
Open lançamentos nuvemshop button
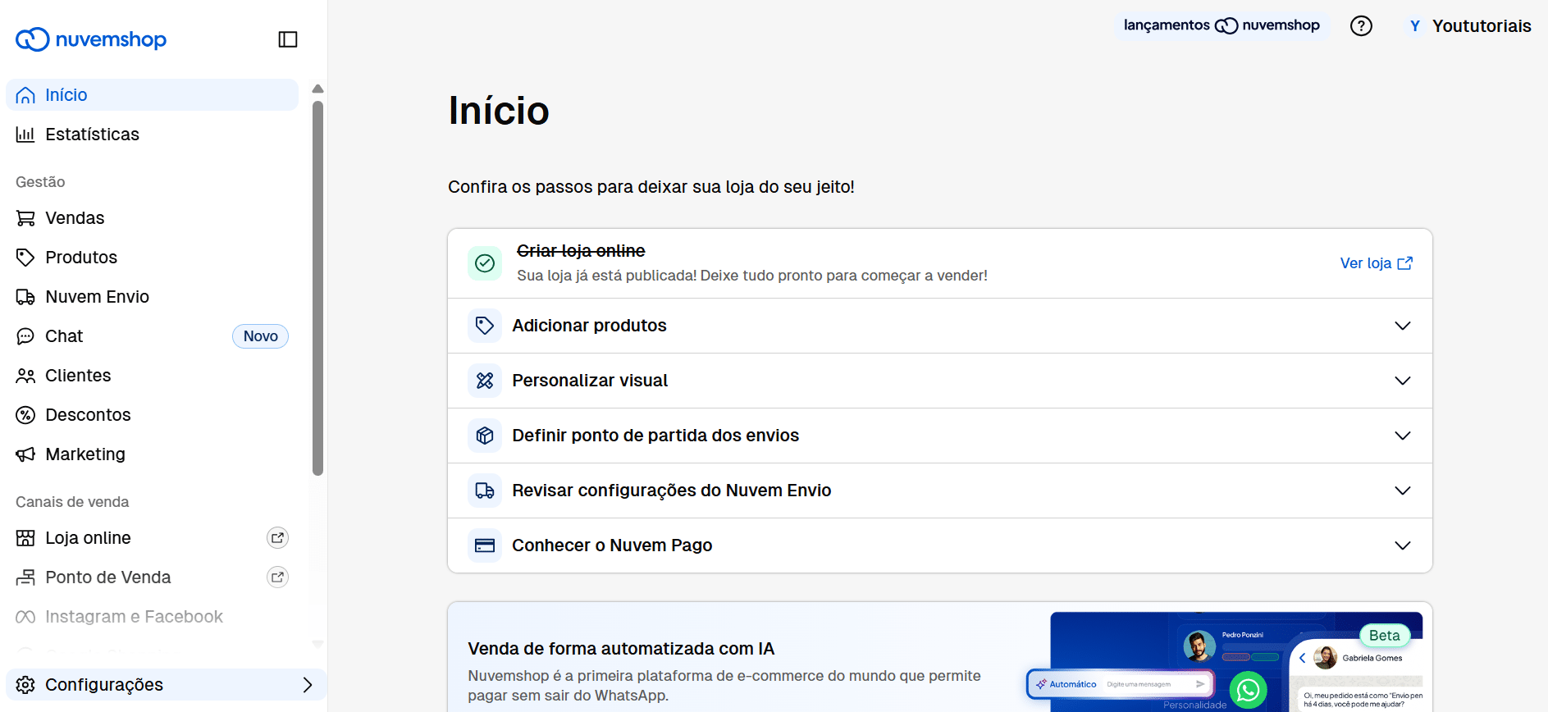tap(1222, 25)
